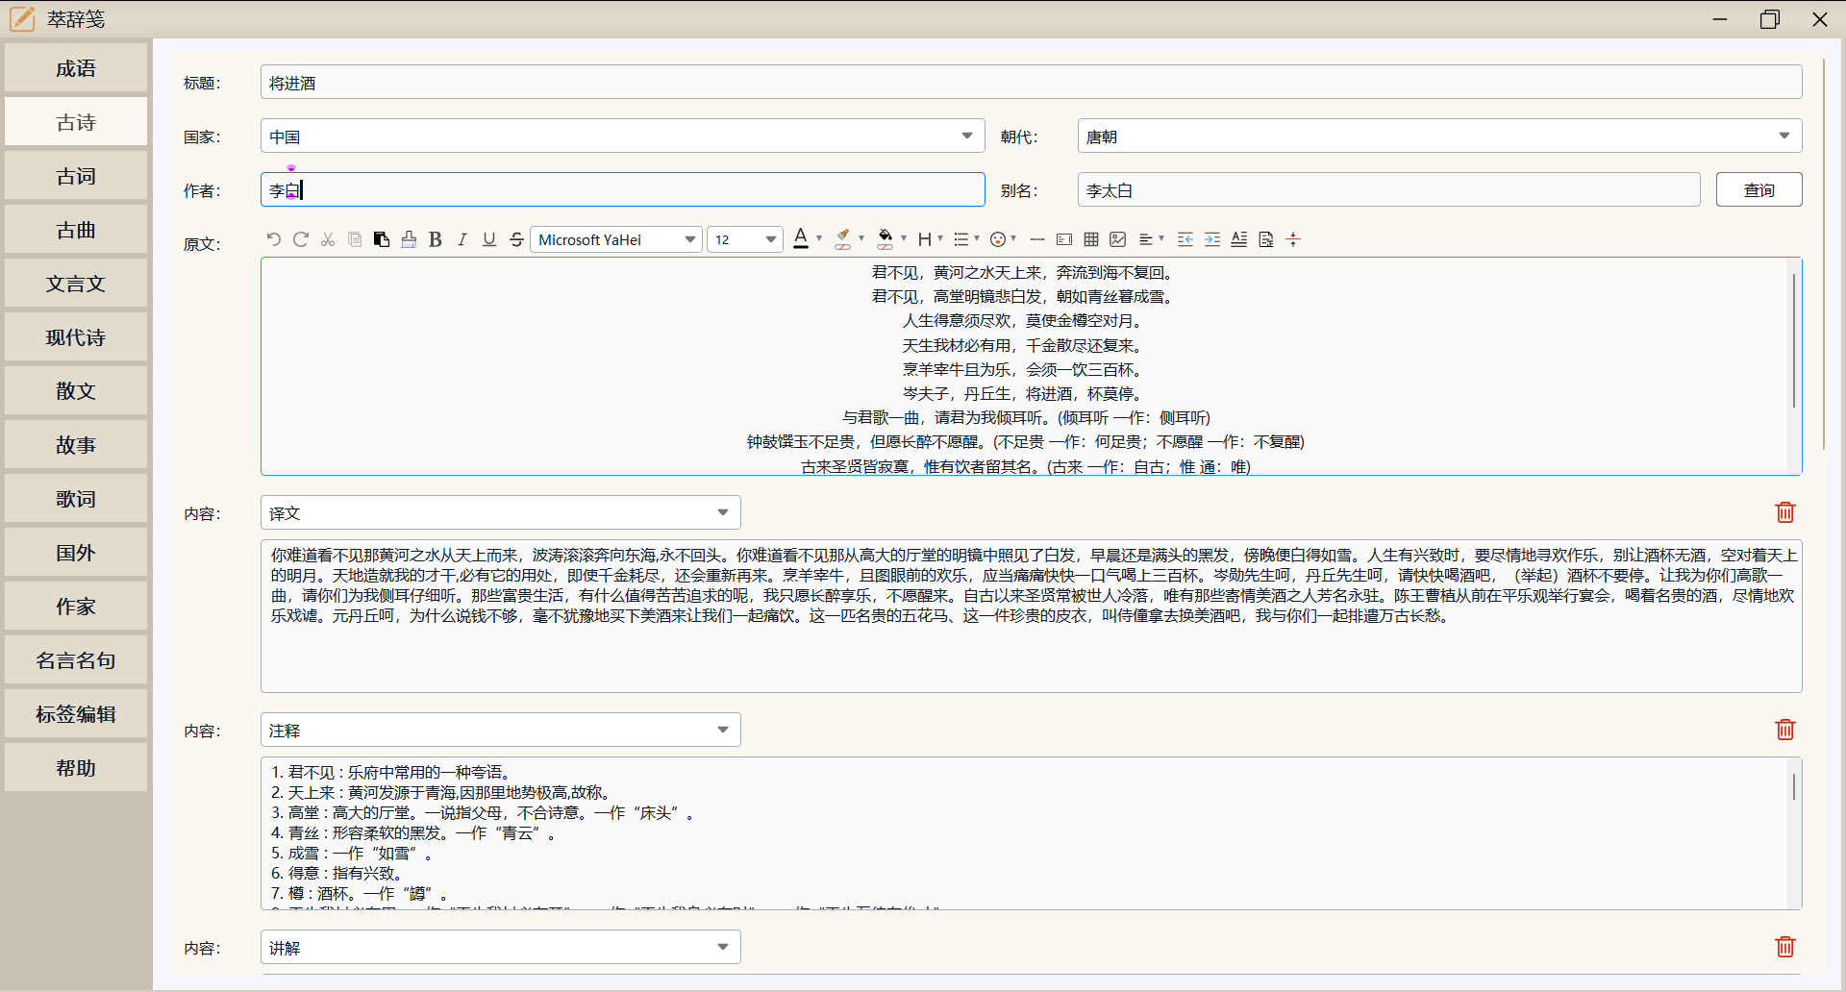1846x992 pixels.
Task: Click into the 作者 field containing 李白
Action: coord(622,189)
